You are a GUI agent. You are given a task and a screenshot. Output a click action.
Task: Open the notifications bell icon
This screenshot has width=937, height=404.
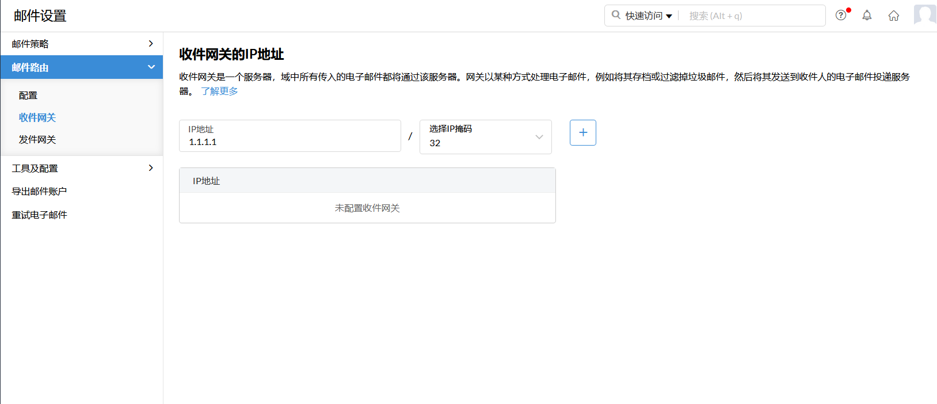click(x=867, y=16)
